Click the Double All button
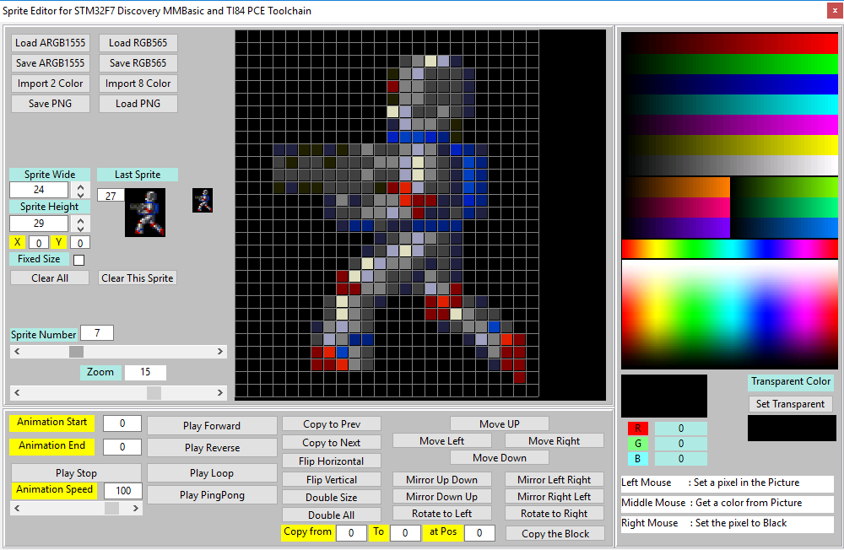The width and height of the screenshot is (844, 550). (x=332, y=515)
